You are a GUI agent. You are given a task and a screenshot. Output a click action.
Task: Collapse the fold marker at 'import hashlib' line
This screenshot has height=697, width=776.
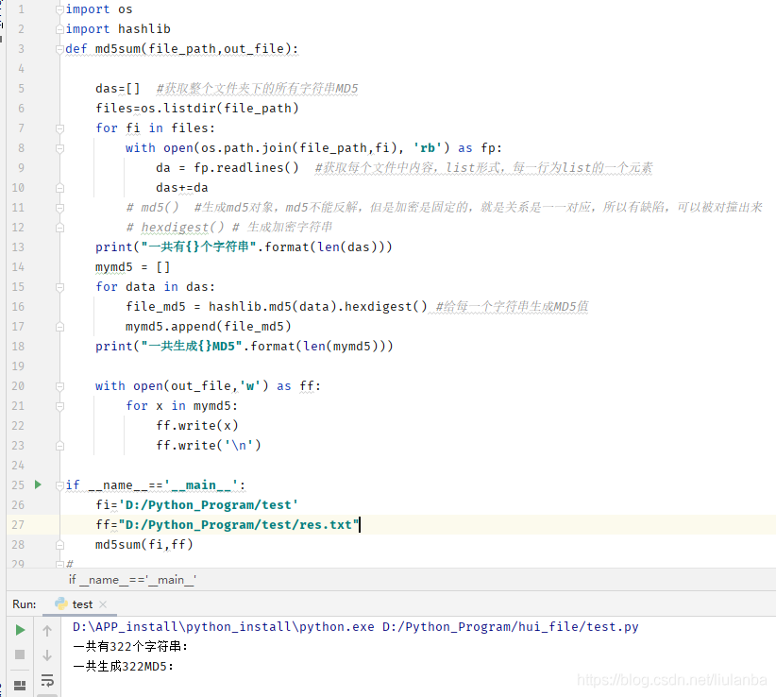tap(59, 29)
